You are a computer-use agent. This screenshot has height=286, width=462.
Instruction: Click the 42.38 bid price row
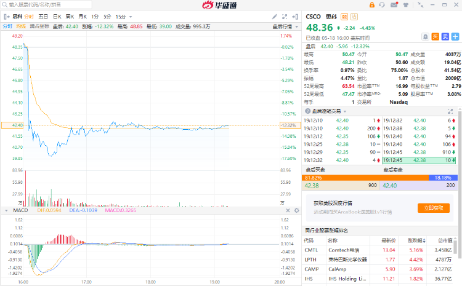point(341,186)
